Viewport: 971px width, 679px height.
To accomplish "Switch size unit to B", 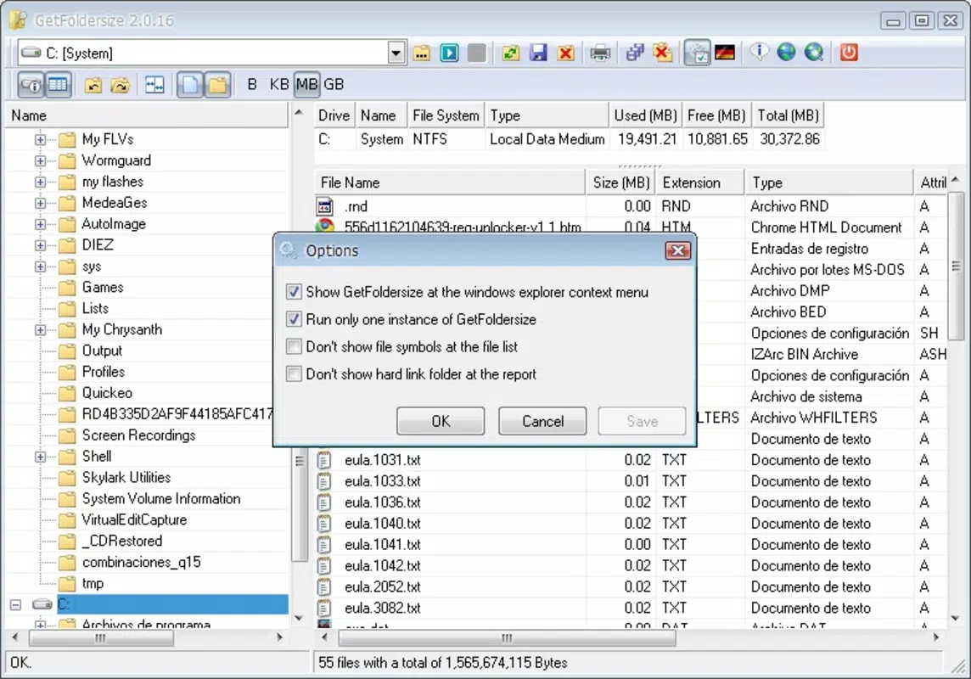I will point(252,85).
